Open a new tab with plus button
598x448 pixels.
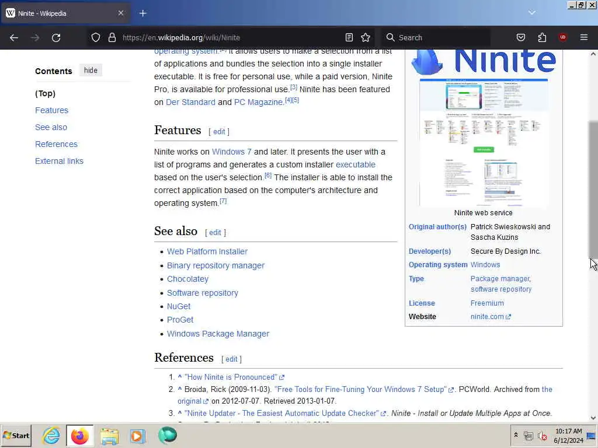tap(142, 13)
